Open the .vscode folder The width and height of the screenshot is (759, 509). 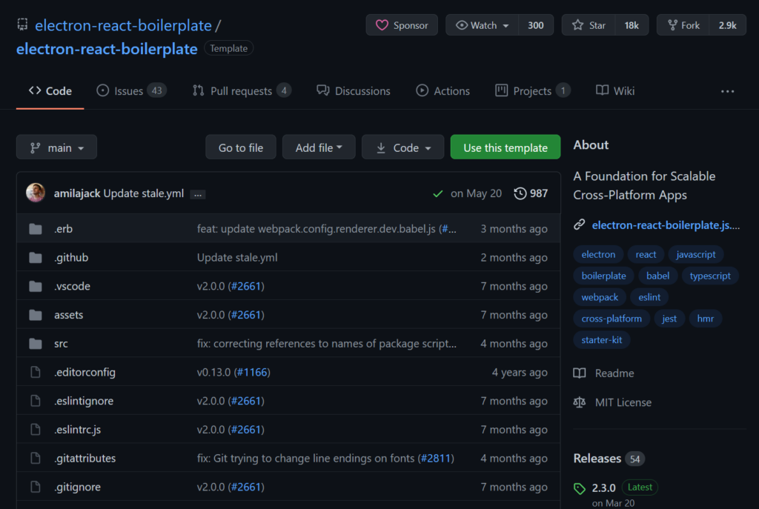click(x=72, y=286)
